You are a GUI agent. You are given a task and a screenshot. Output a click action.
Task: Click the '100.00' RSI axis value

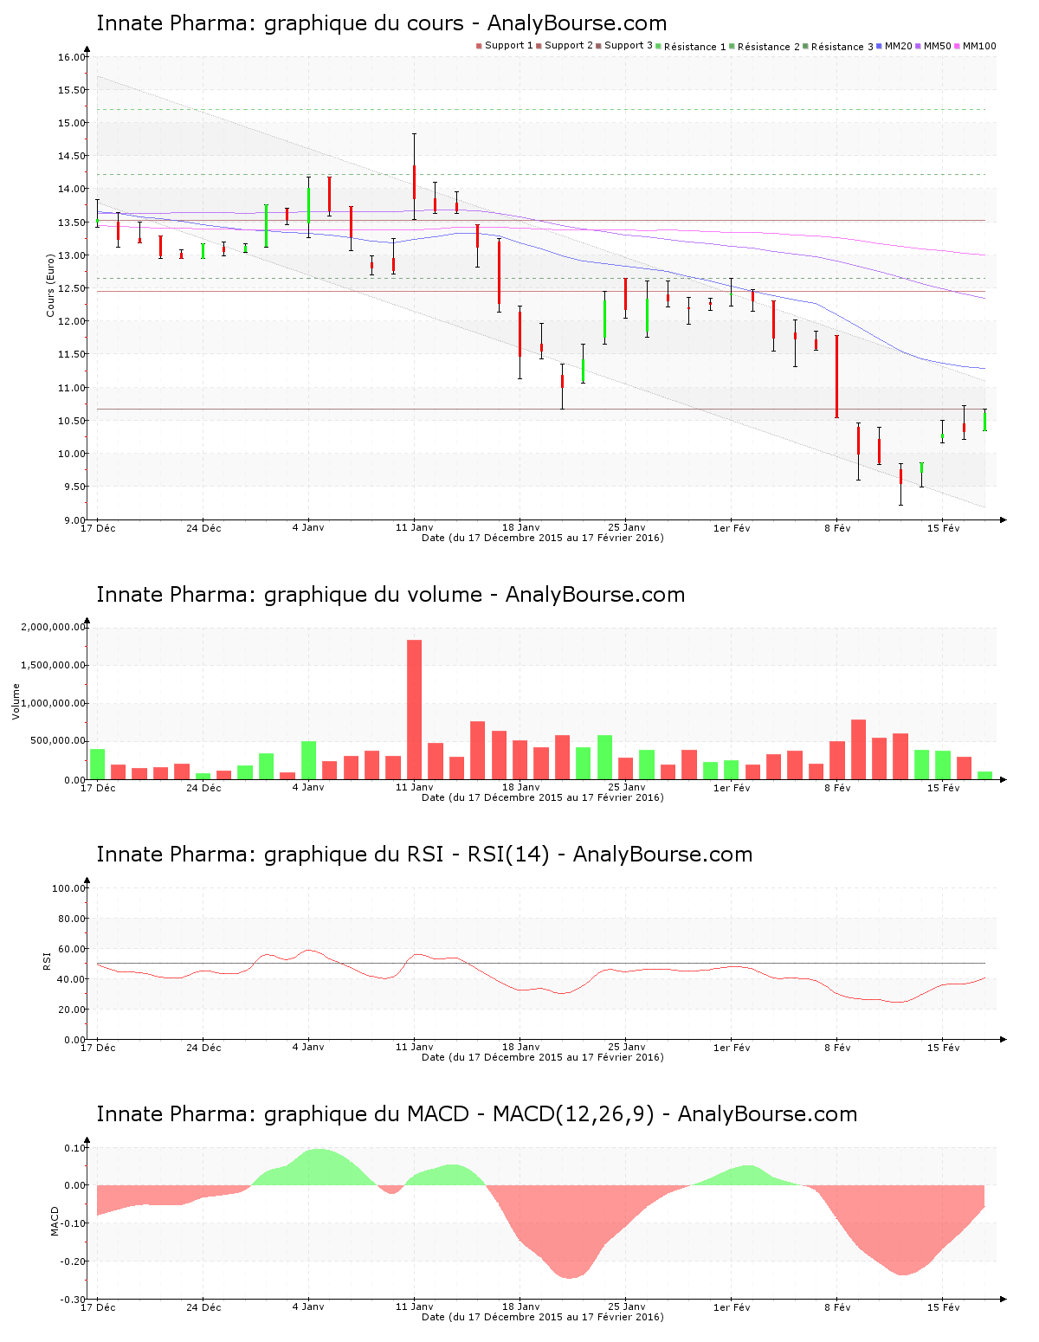[x=69, y=888]
